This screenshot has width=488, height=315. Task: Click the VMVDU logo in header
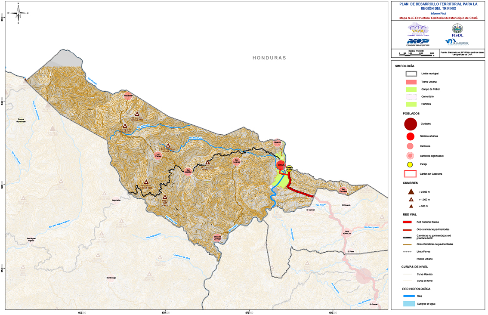(x=418, y=29)
